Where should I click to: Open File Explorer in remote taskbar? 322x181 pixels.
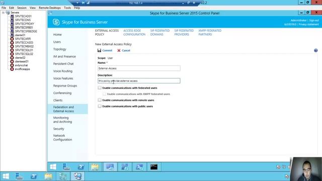point(95,166)
